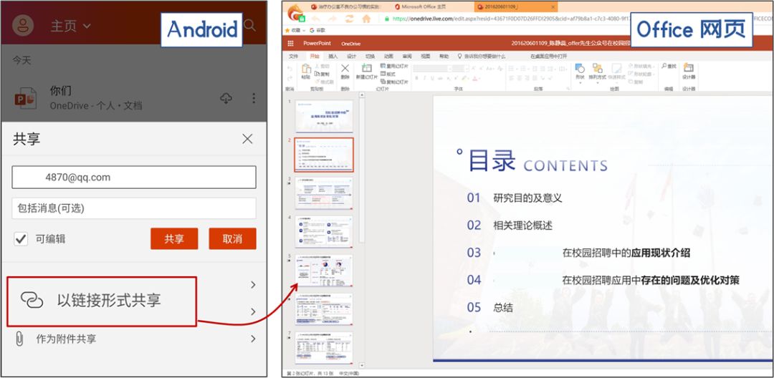Open the 动画 ribbon tab

coord(388,56)
